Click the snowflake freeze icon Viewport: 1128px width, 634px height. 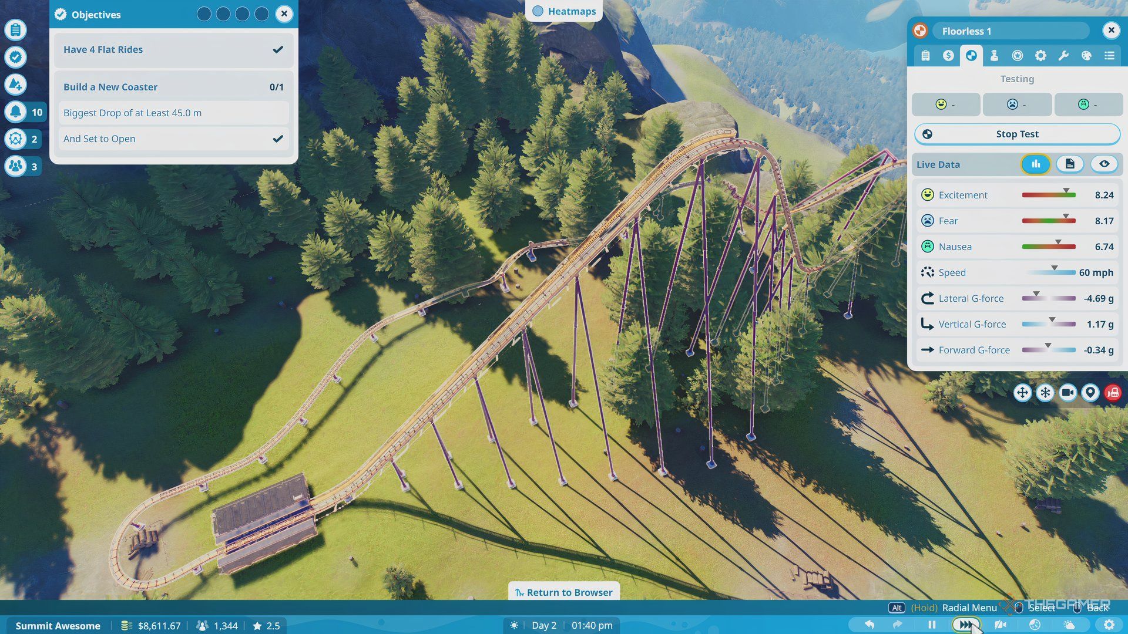[1045, 393]
